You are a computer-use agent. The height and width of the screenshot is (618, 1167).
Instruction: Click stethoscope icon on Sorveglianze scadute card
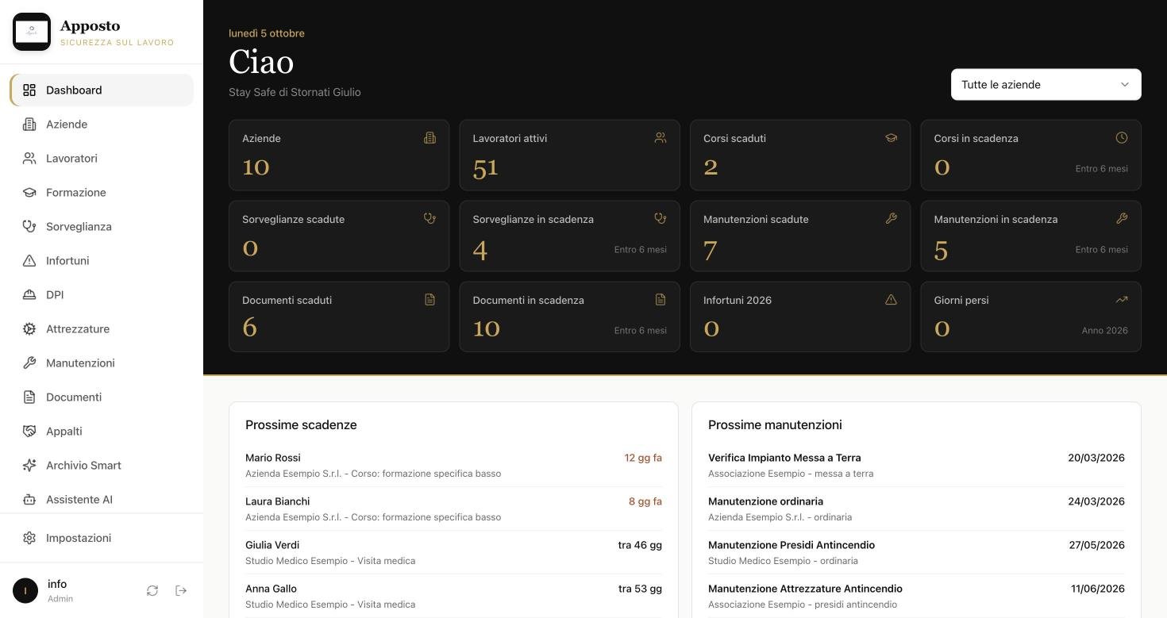click(x=429, y=219)
